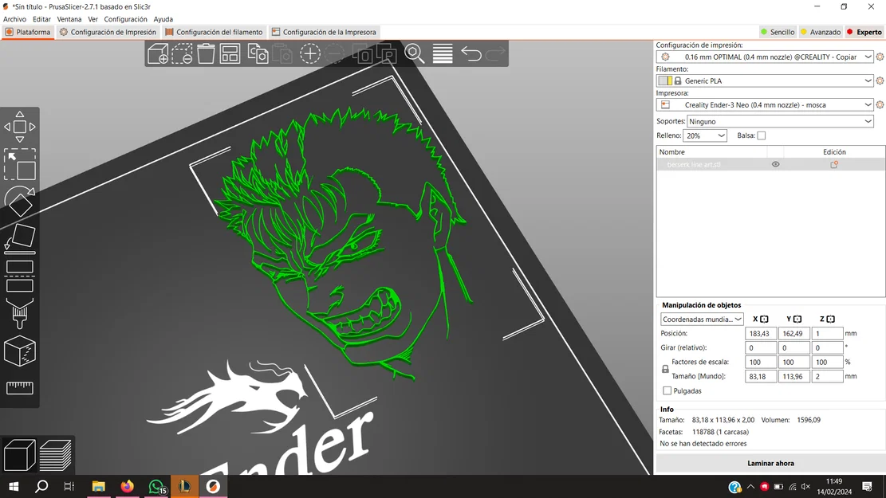Image resolution: width=886 pixels, height=498 pixels.
Task: Toggle the scale factor lock icon
Action: [x=665, y=369]
